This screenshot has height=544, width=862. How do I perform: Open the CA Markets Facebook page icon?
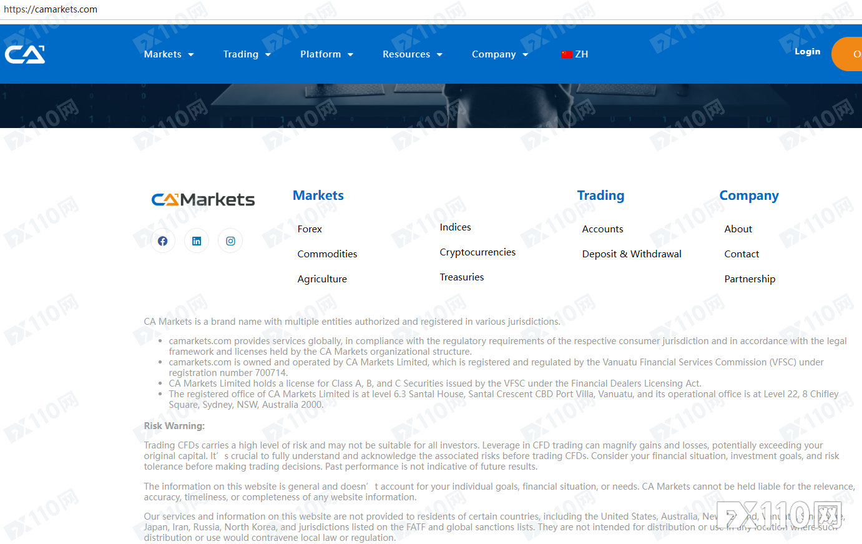tap(163, 241)
